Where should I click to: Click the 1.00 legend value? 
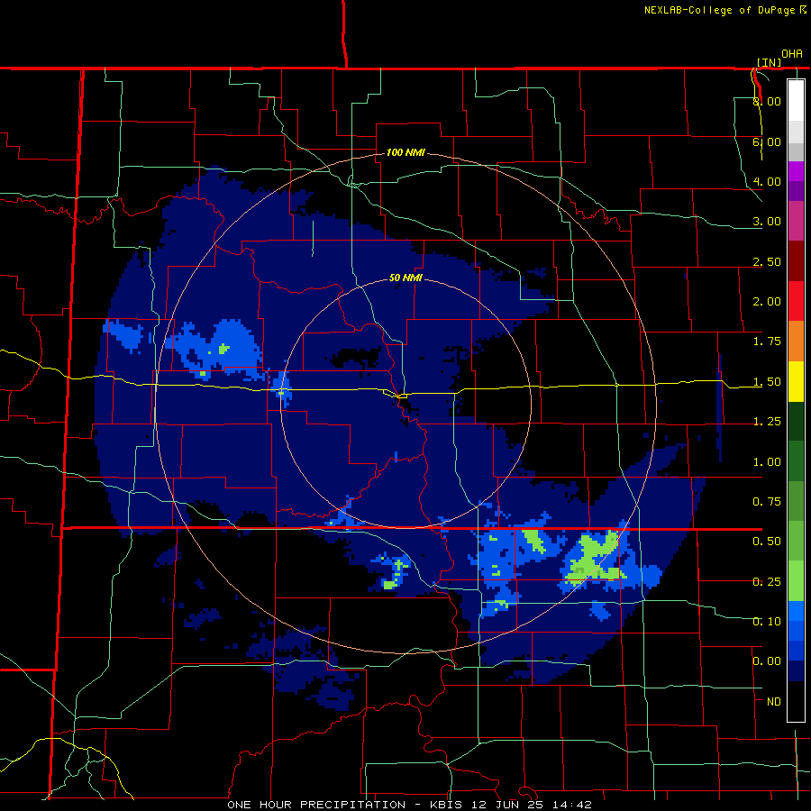[x=767, y=462]
